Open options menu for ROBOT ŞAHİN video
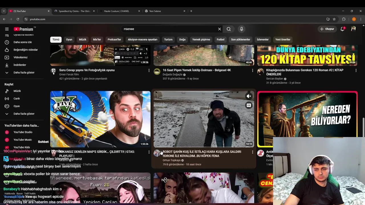This screenshot has width=365, height=205. (x=252, y=152)
